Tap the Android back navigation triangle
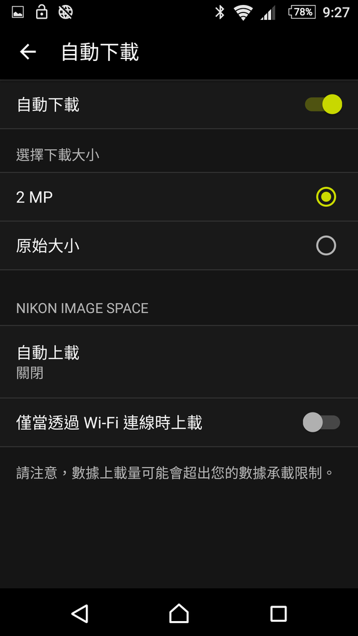Image resolution: width=358 pixels, height=636 pixels. pyautogui.click(x=80, y=613)
